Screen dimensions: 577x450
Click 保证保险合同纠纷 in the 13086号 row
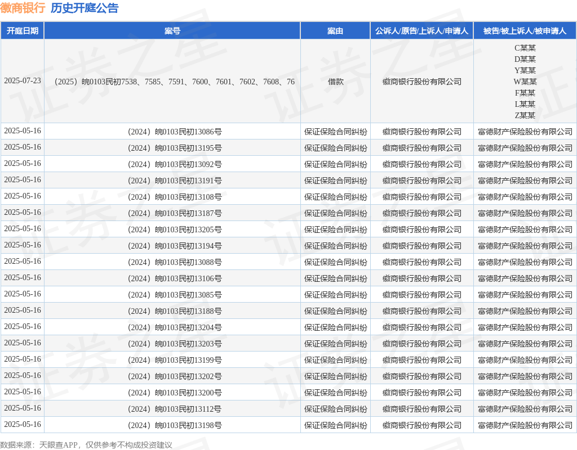pos(336,132)
